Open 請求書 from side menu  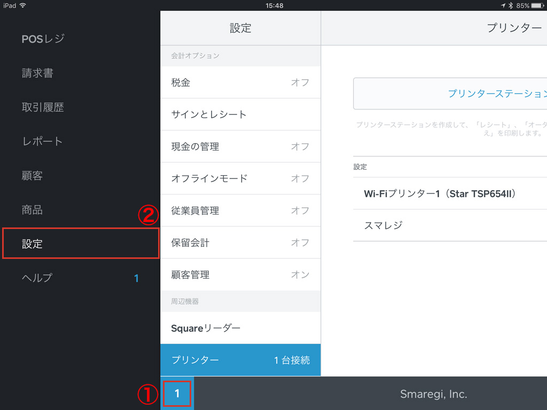pyautogui.click(x=37, y=73)
